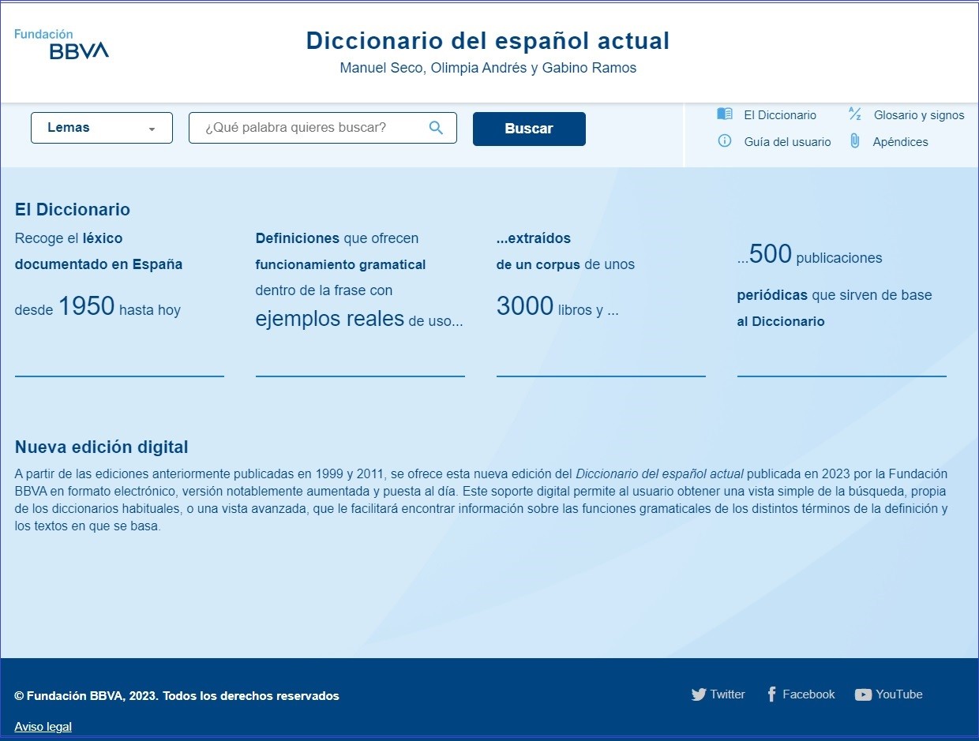
Task: Click the '1950' year figure
Action: [x=86, y=305]
